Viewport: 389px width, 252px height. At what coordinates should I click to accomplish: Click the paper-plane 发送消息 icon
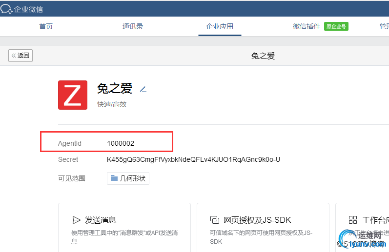[x=77, y=220]
